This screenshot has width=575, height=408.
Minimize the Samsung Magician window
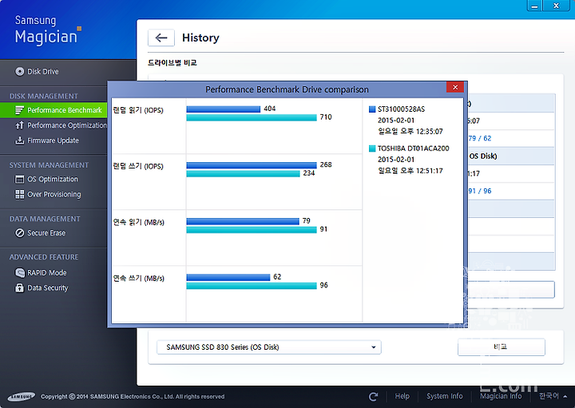[534, 6]
